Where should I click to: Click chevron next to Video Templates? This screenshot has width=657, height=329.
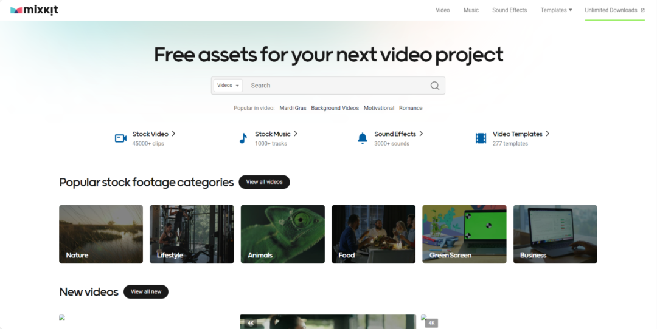(547, 134)
